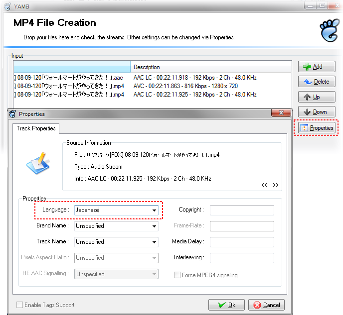
Task: Open the HE AAC Signalling dropdown
Action: [154, 274]
